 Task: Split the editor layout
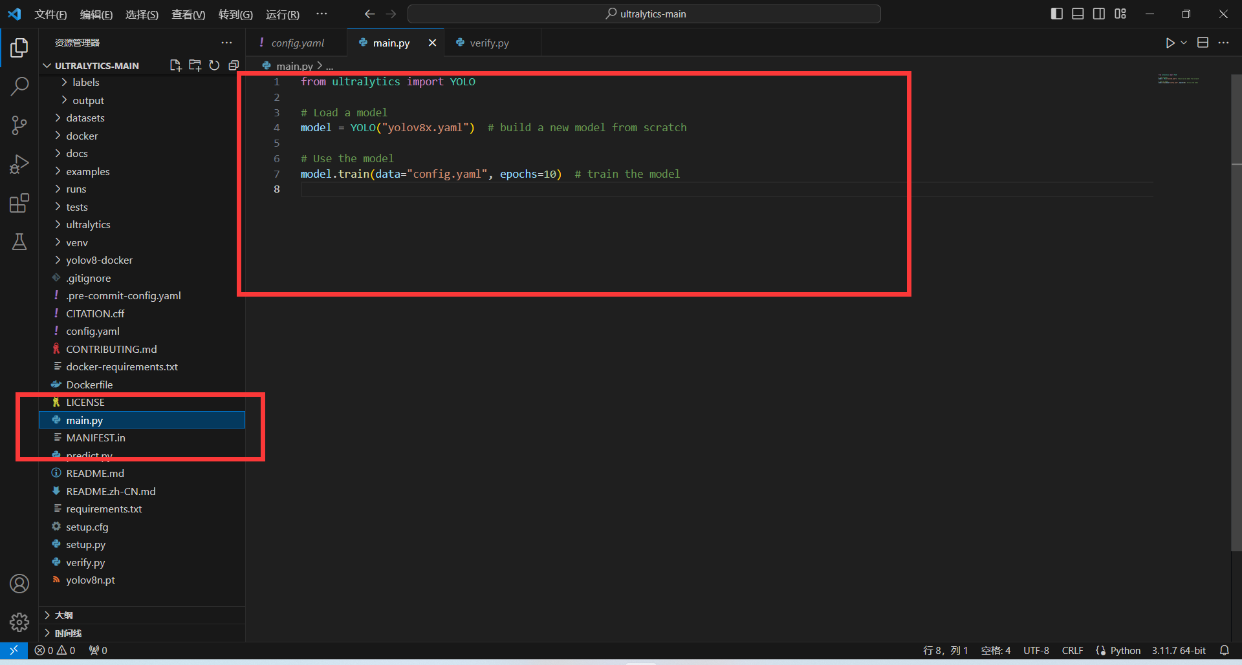[1203, 43]
